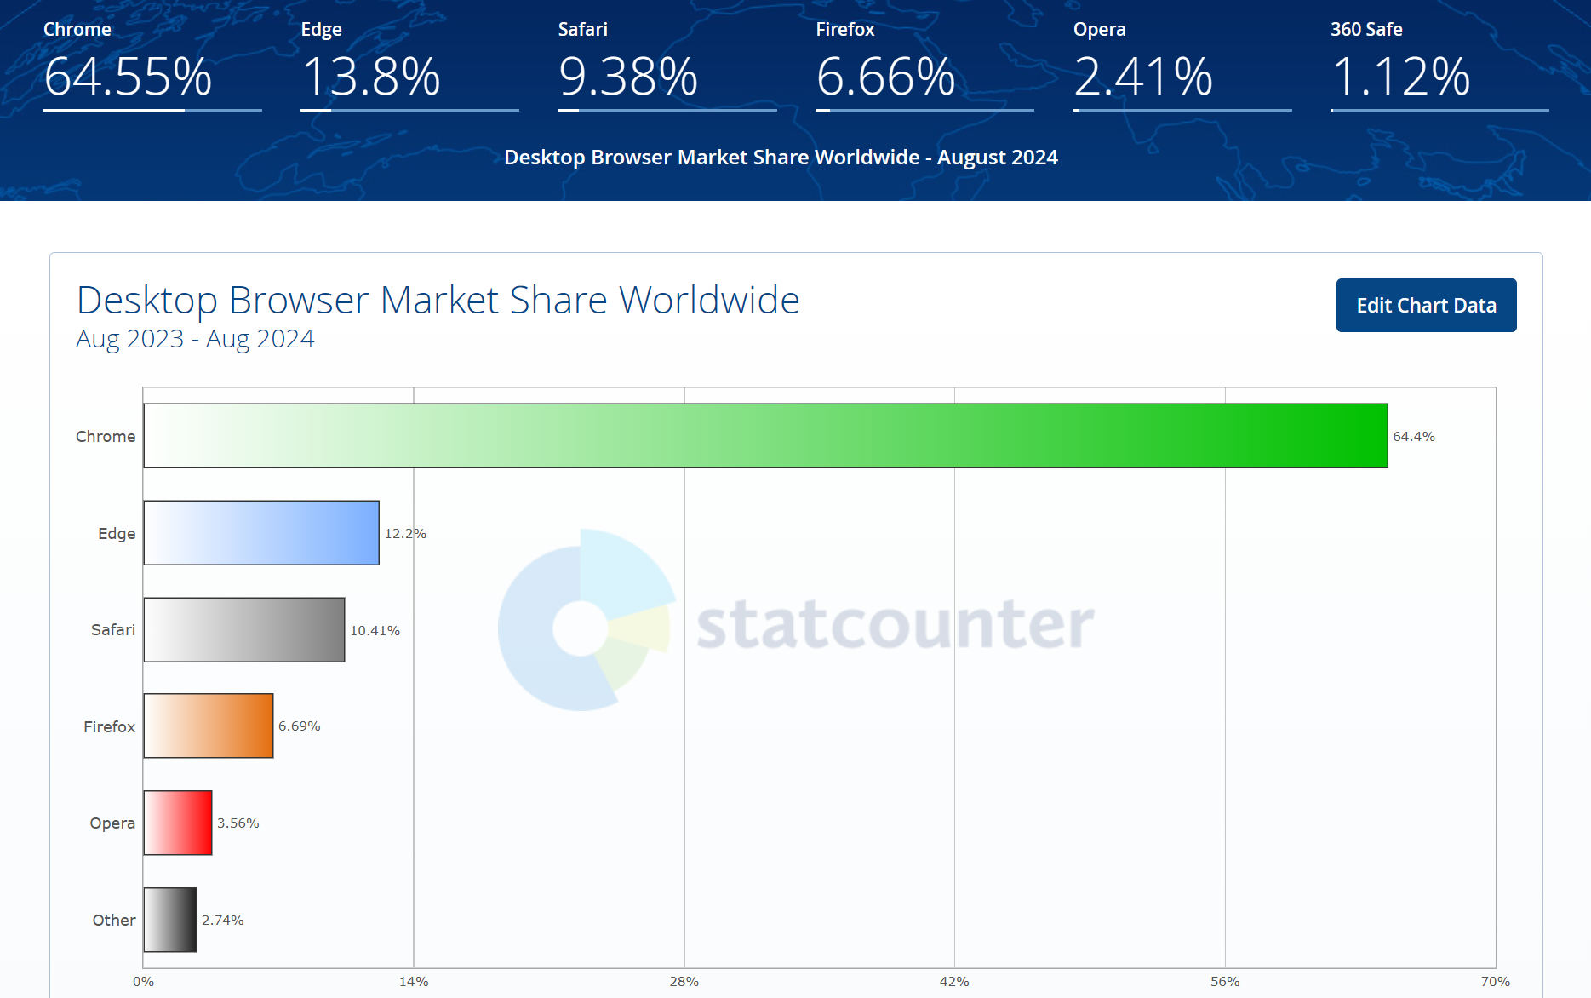Select the Safari label in the header stats

tap(583, 29)
